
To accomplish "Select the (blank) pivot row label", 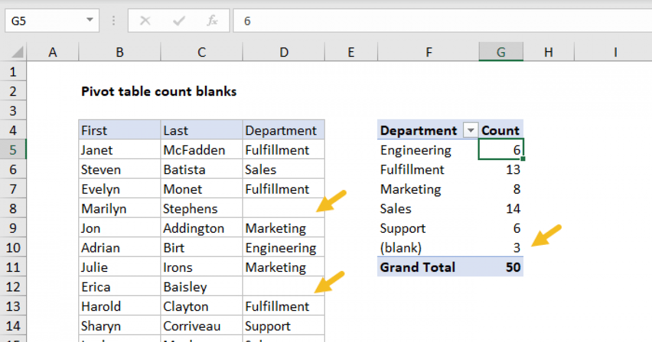I will pos(401,248).
